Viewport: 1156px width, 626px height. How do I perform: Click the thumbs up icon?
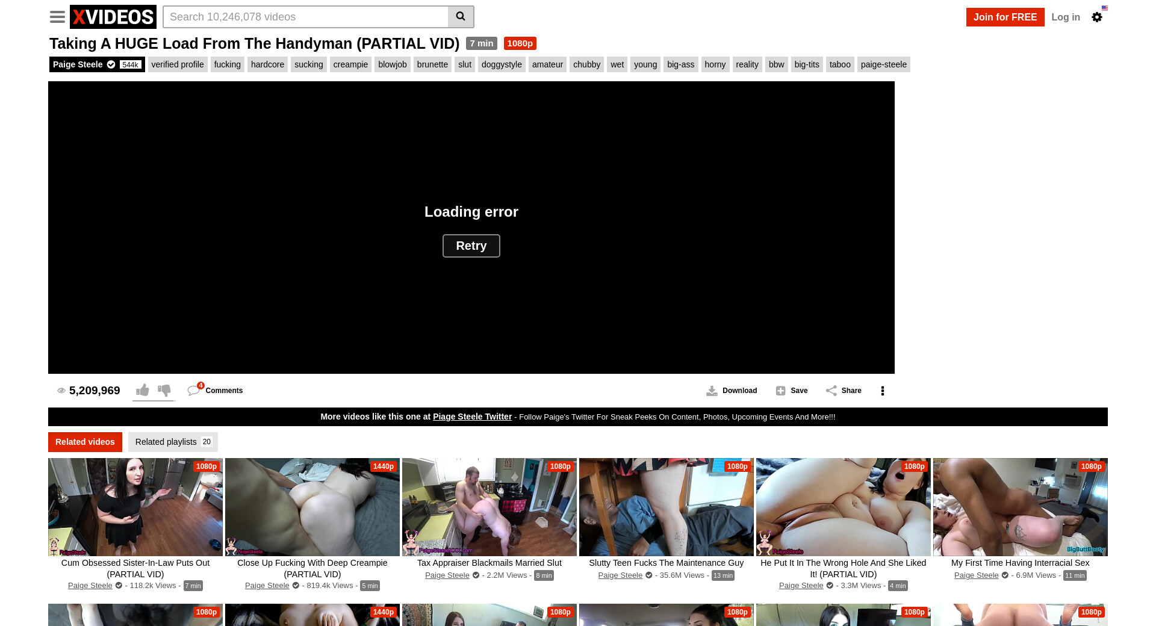143,391
